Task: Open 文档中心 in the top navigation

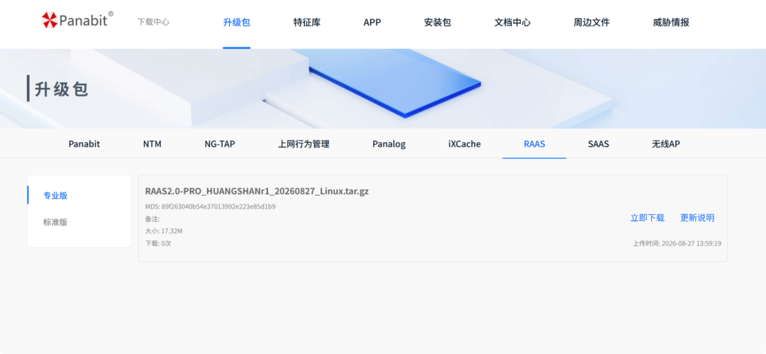Action: pos(513,23)
